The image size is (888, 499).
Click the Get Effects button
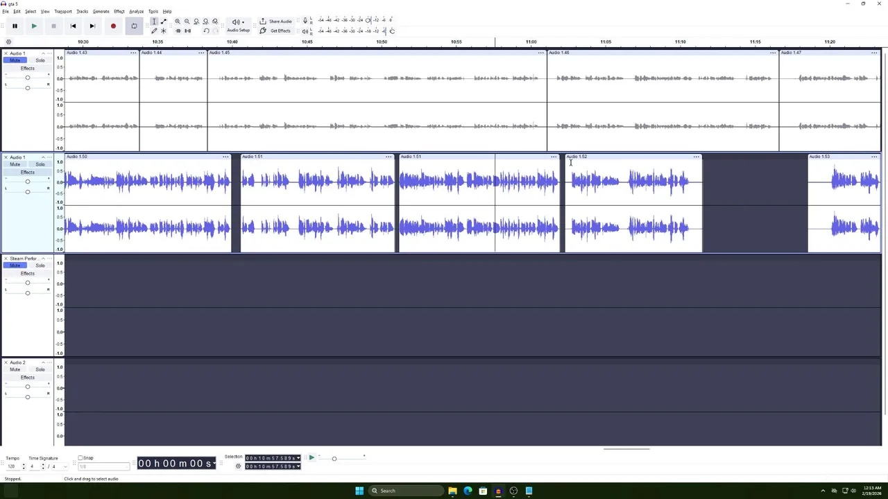pyautogui.click(x=275, y=31)
